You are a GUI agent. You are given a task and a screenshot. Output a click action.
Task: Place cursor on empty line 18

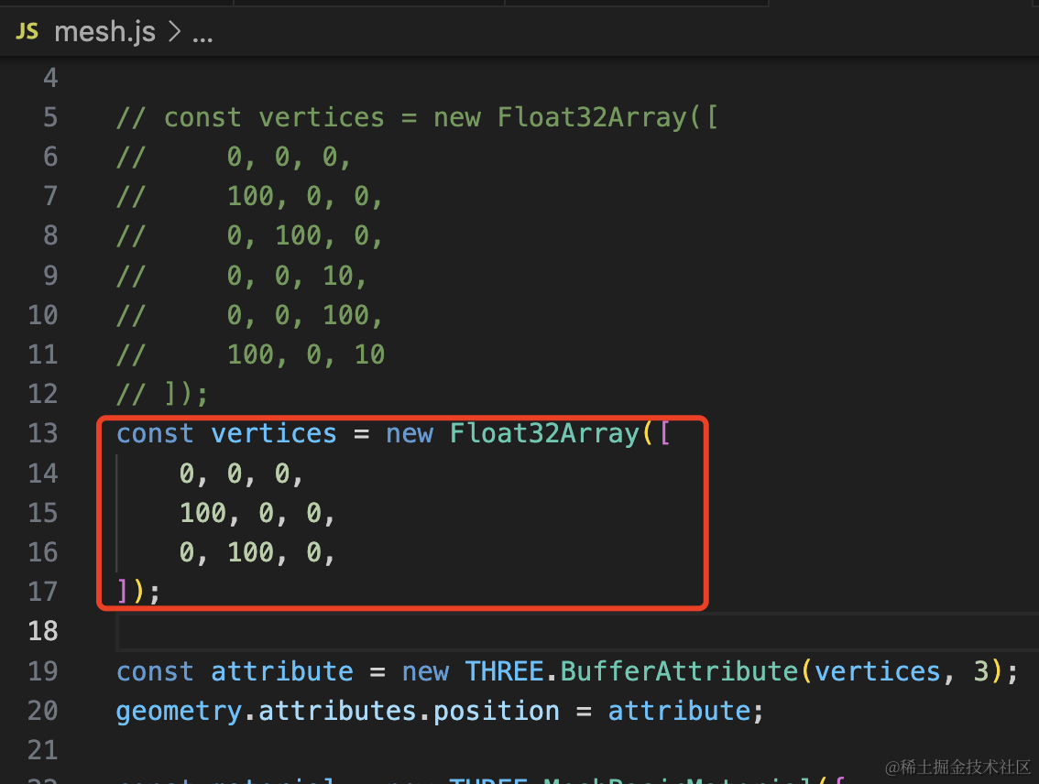(576, 631)
